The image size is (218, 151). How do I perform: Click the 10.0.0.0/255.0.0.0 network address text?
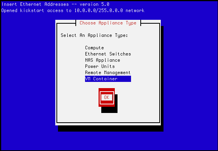[99, 10]
